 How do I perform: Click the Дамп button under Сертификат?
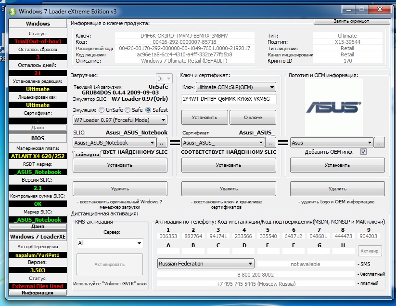tap(38, 127)
